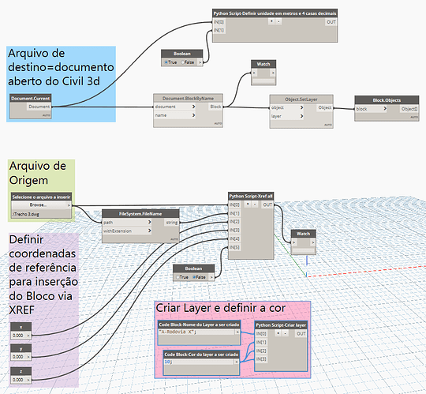Click IN[5] port on Python Script-Xref all
The width and height of the screenshot is (426, 394).
coord(234,247)
